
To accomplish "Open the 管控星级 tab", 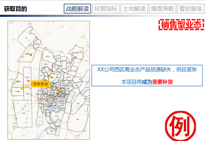I will (190, 9).
